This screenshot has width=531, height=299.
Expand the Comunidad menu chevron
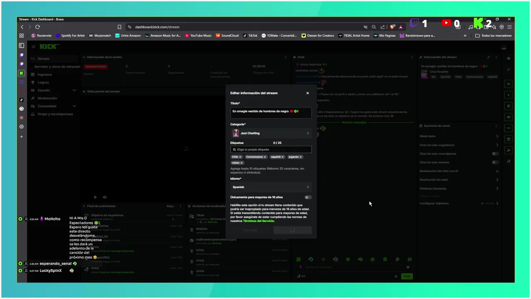pyautogui.click(x=74, y=106)
